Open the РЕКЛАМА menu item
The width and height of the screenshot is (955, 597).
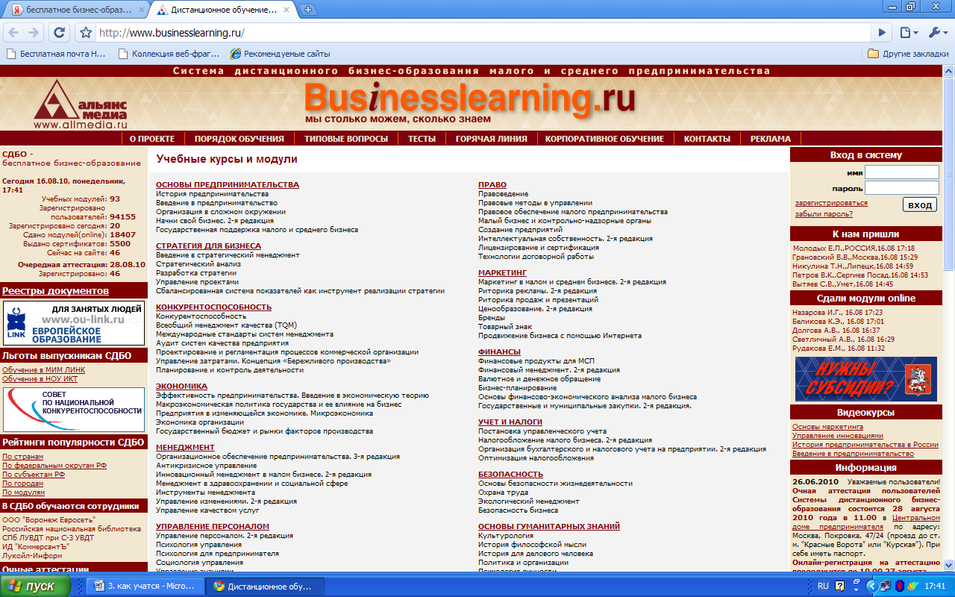771,139
